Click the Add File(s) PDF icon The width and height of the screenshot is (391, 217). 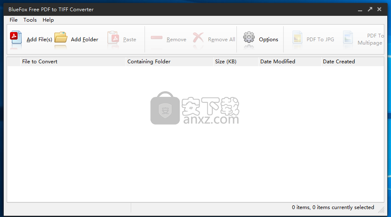[16, 37]
